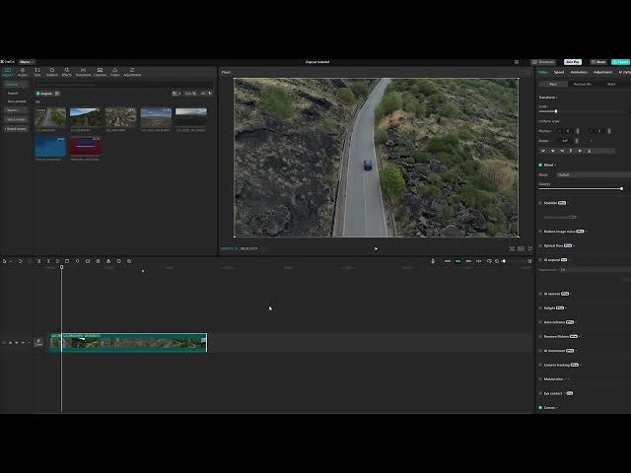Enable the Relight checkbox
Screen dimensions: 631x473
(540, 308)
